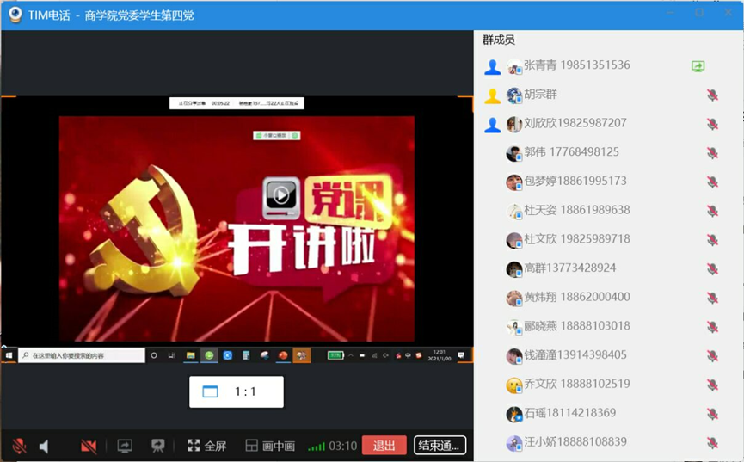
Task: Select member name 杜天姿 18861989638
Action: click(x=577, y=210)
